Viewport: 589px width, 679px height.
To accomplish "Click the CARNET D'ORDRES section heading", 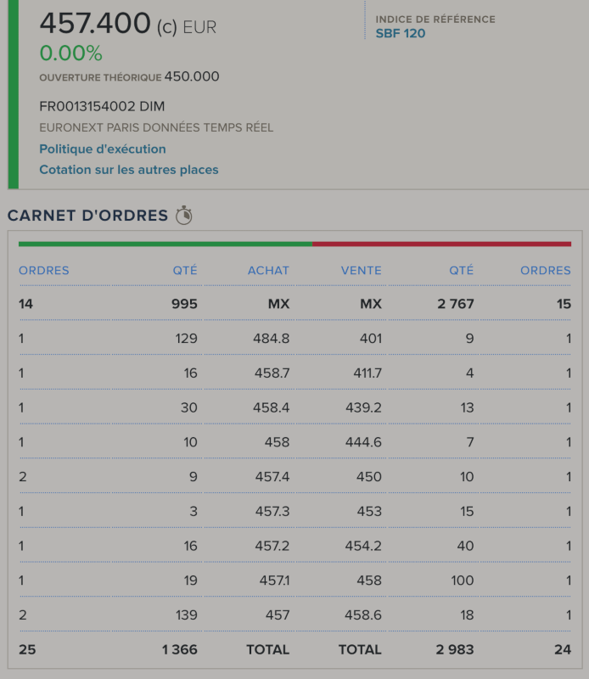I will (87, 216).
